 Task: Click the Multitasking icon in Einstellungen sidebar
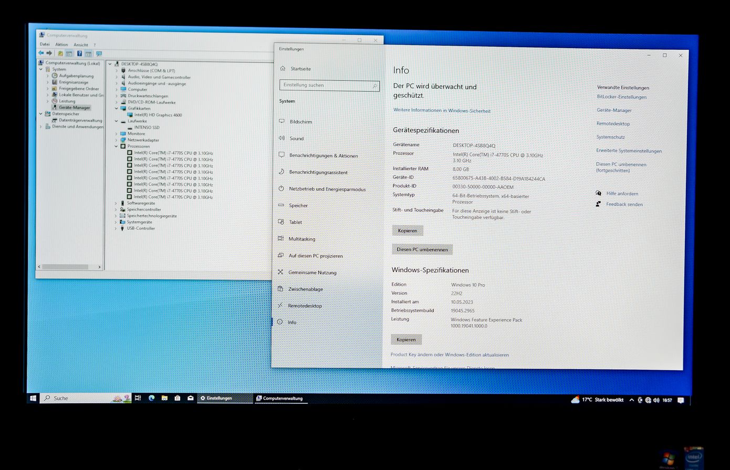click(280, 238)
